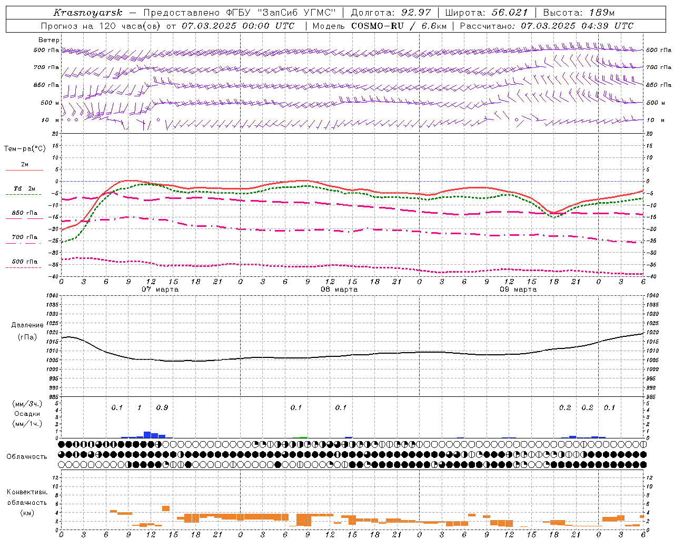Screen dimensions: 674x539
Task: Click the "Широта: 56.021" latitude value
Action: [486, 13]
